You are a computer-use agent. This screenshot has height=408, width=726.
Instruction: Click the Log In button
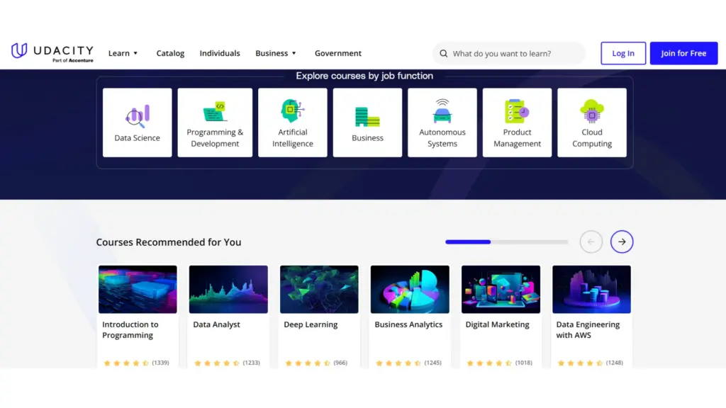(623, 53)
